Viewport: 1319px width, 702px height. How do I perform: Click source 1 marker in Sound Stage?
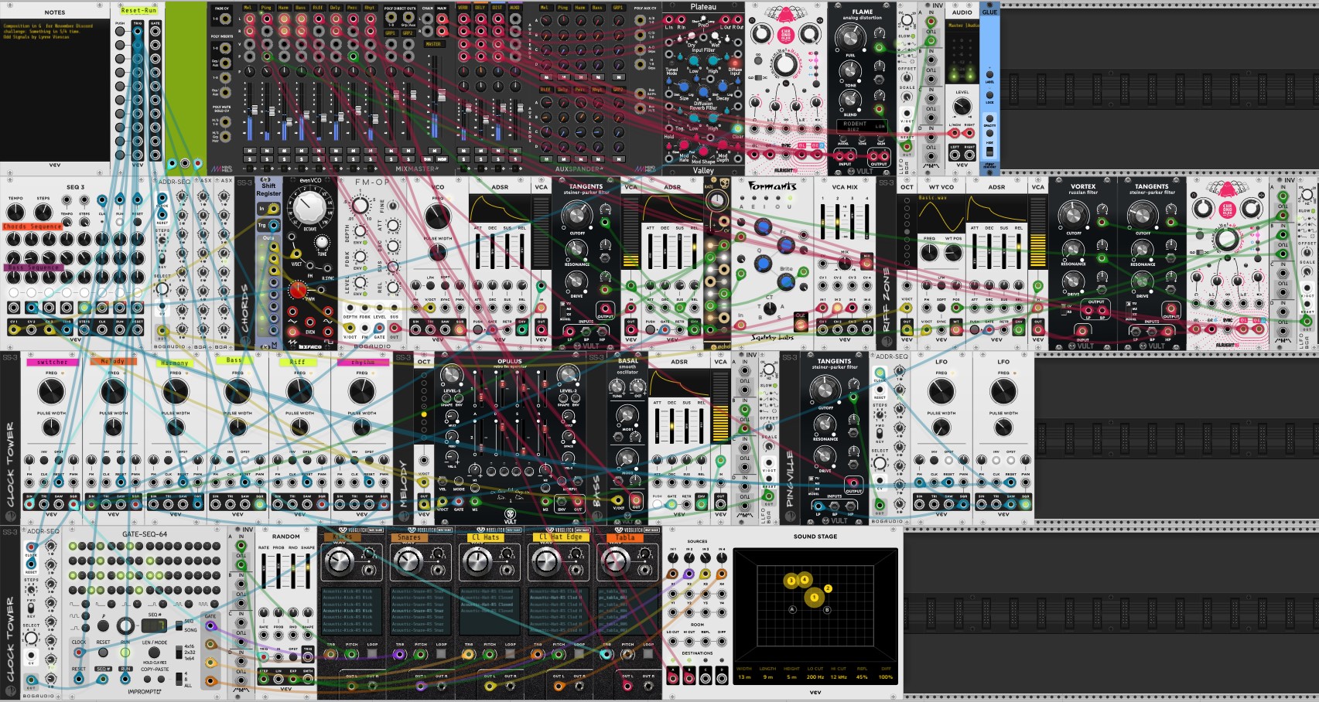tap(814, 597)
